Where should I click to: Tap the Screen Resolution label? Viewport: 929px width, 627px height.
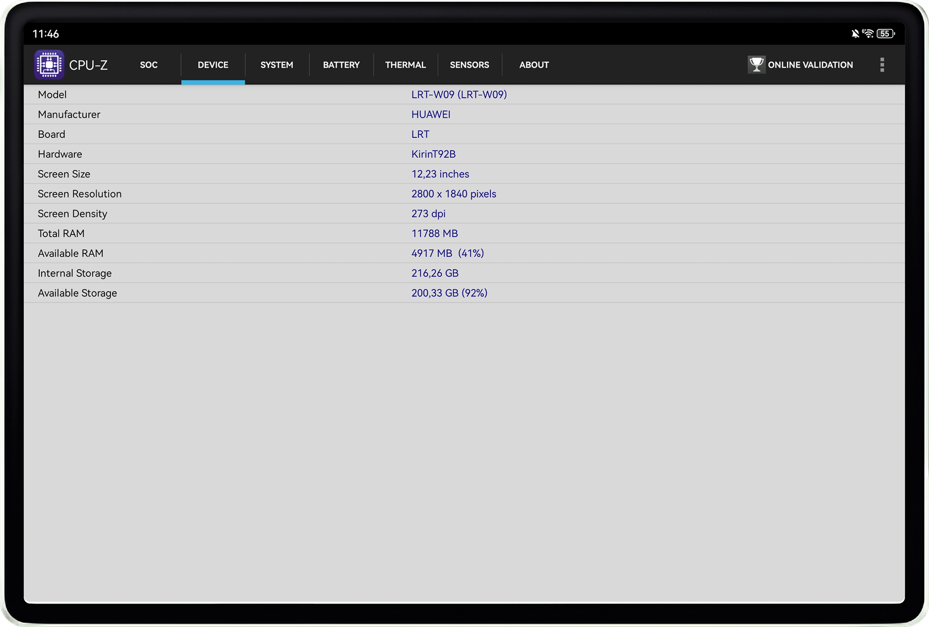[80, 194]
